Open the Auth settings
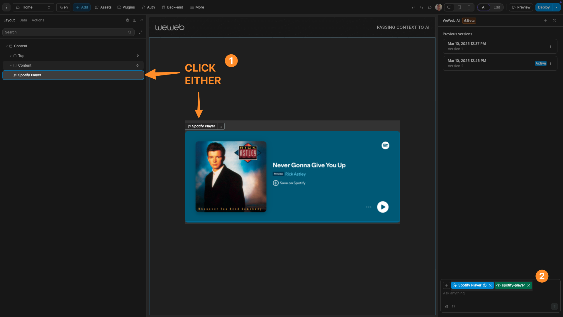Screen dimensions: 563x317 click(x=148, y=7)
